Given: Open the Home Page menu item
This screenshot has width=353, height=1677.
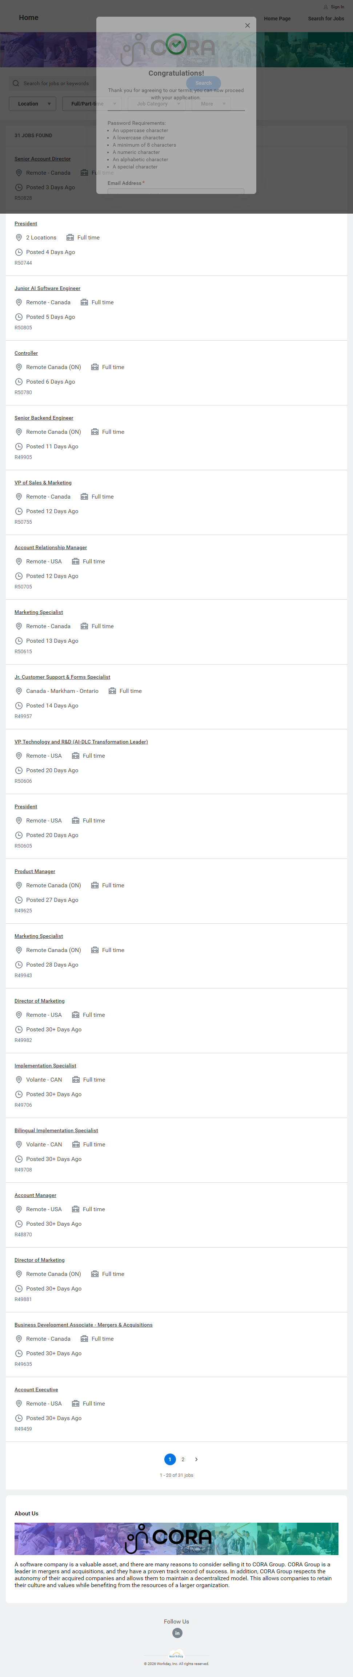Looking at the screenshot, I should [x=277, y=19].
